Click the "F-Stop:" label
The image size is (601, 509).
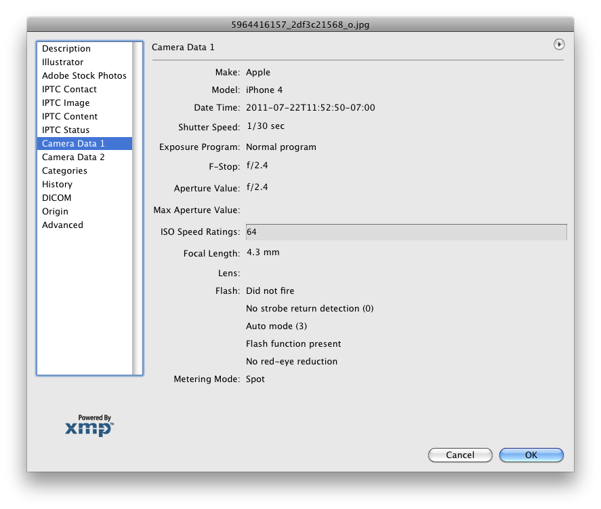224,166
